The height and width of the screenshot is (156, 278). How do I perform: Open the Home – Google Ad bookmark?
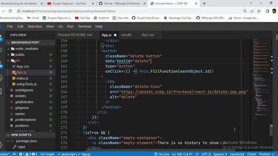coord(243,18)
